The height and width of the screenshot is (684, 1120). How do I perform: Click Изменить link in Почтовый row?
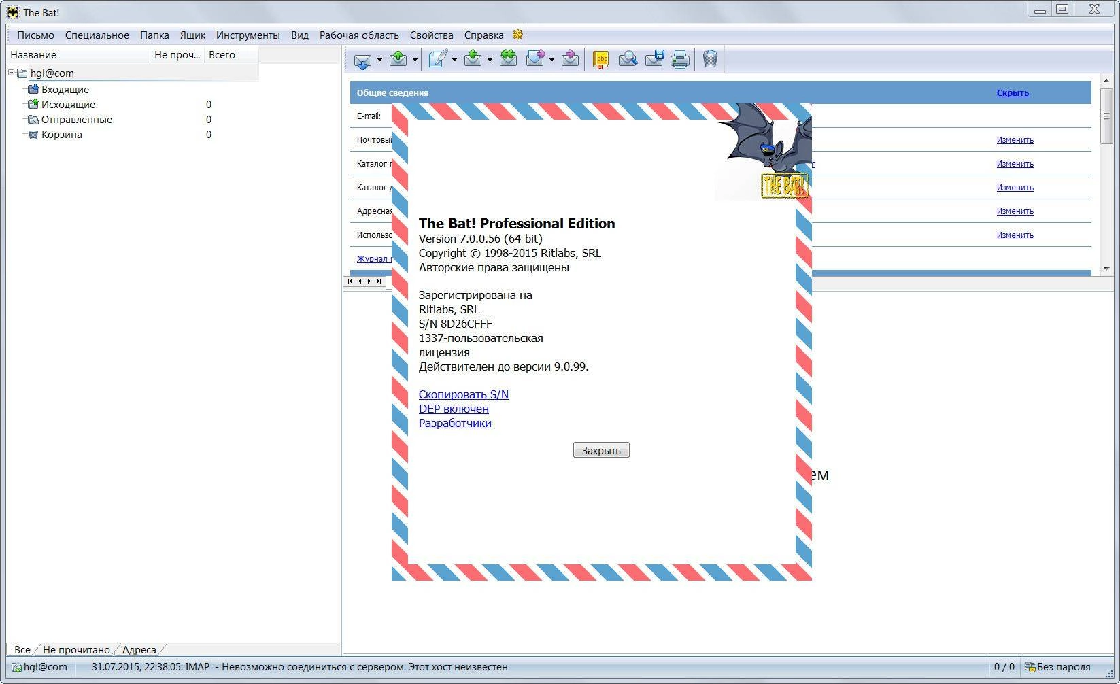(x=1015, y=140)
